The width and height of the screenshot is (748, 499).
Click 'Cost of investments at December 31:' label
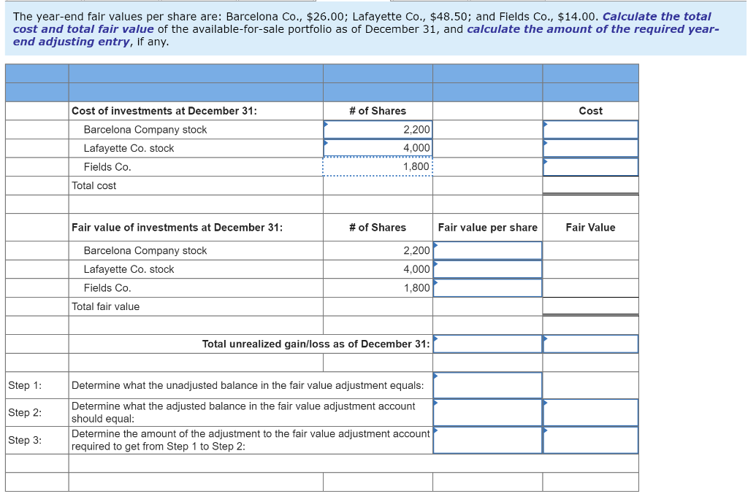tap(164, 111)
